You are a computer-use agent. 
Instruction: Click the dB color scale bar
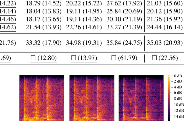[x=169, y=98]
